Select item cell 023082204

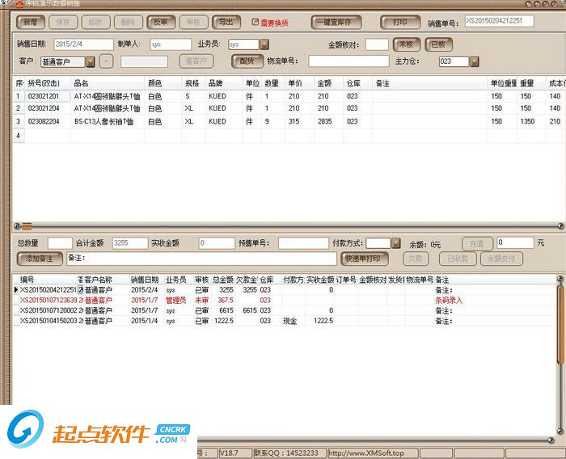48,121
